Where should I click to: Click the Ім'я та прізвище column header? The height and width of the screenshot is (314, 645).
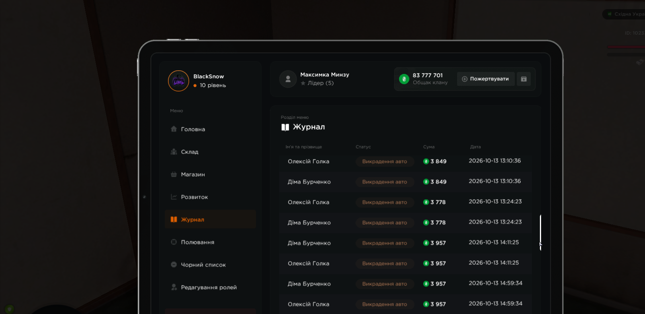pyautogui.click(x=304, y=147)
